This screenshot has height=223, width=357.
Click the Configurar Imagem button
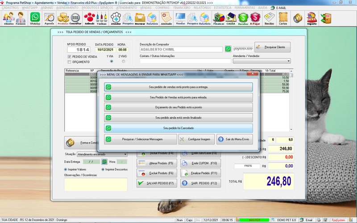tap(196, 139)
